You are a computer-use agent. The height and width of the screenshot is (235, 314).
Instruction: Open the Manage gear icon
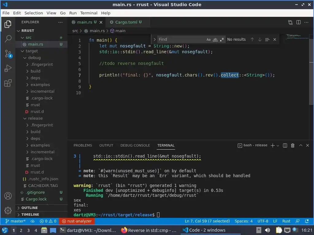[8, 211]
